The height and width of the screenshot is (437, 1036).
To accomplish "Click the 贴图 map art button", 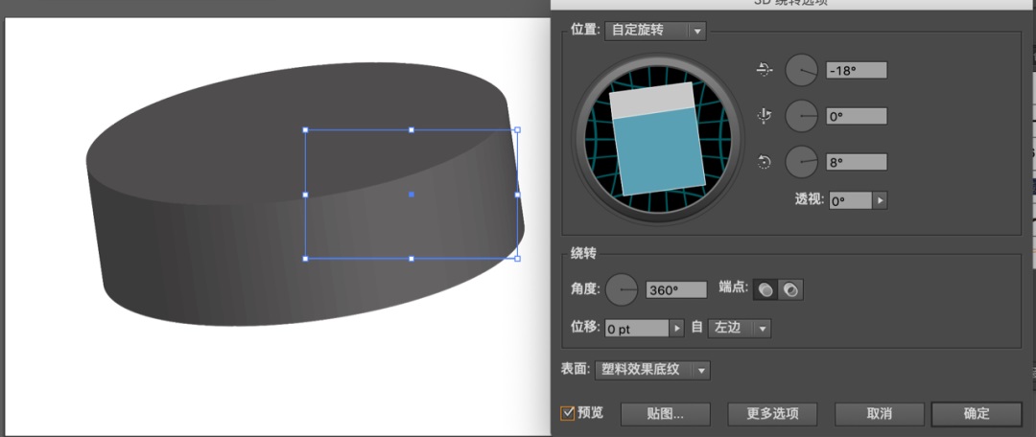I will [x=665, y=414].
